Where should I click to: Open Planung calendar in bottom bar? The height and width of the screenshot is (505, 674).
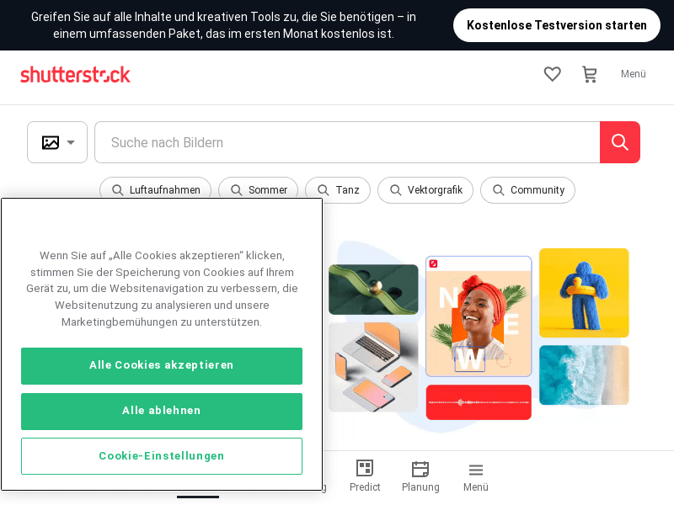pos(420,476)
